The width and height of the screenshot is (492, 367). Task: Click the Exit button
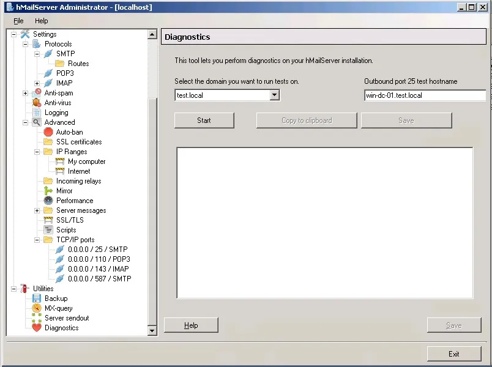[x=453, y=354]
